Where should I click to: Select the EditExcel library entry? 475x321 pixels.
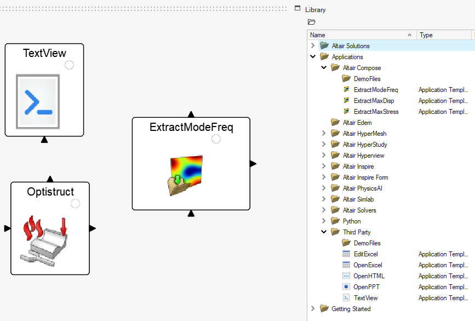coord(365,254)
